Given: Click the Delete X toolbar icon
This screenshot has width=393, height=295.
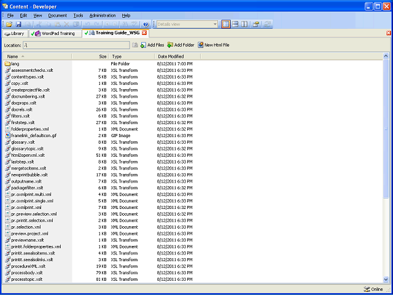Looking at the screenshot, I should coord(66,25).
